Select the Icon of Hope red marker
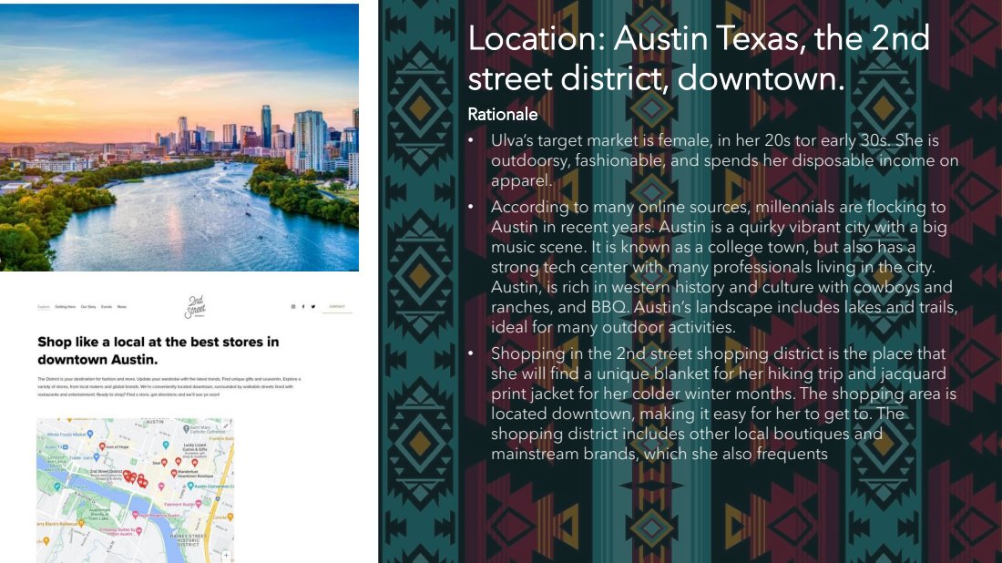 pyautogui.click(x=102, y=446)
